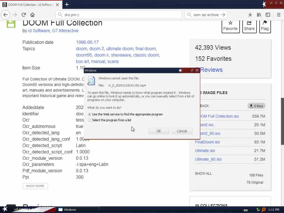284x213 pixels.
Task: Open the 'classic doom' topic link
Action: tap(146, 55)
